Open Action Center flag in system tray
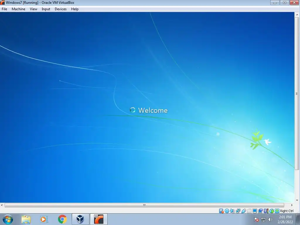 (x=256, y=219)
